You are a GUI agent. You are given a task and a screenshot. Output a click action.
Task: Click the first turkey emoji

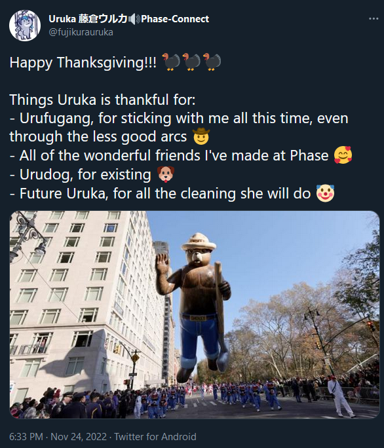tap(171, 62)
